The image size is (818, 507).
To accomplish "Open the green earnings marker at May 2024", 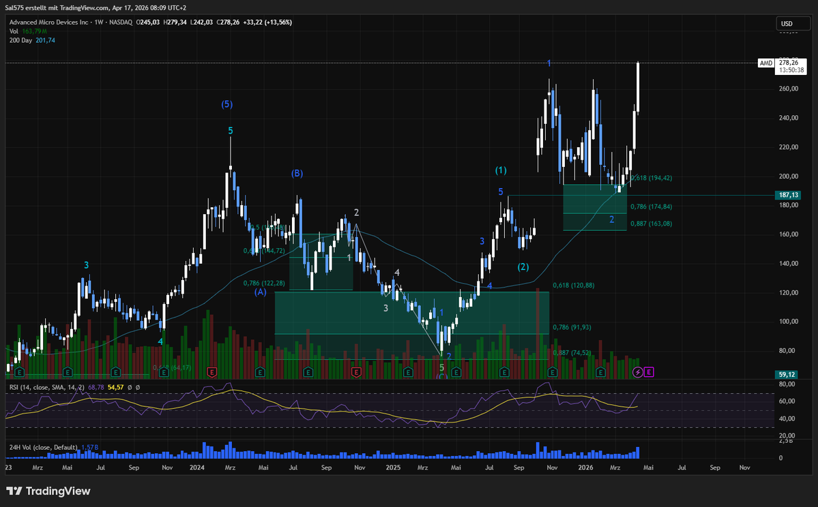I will pos(260,372).
